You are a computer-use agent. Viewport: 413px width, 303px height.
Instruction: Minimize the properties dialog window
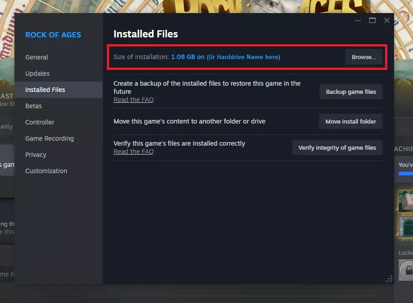click(x=358, y=20)
